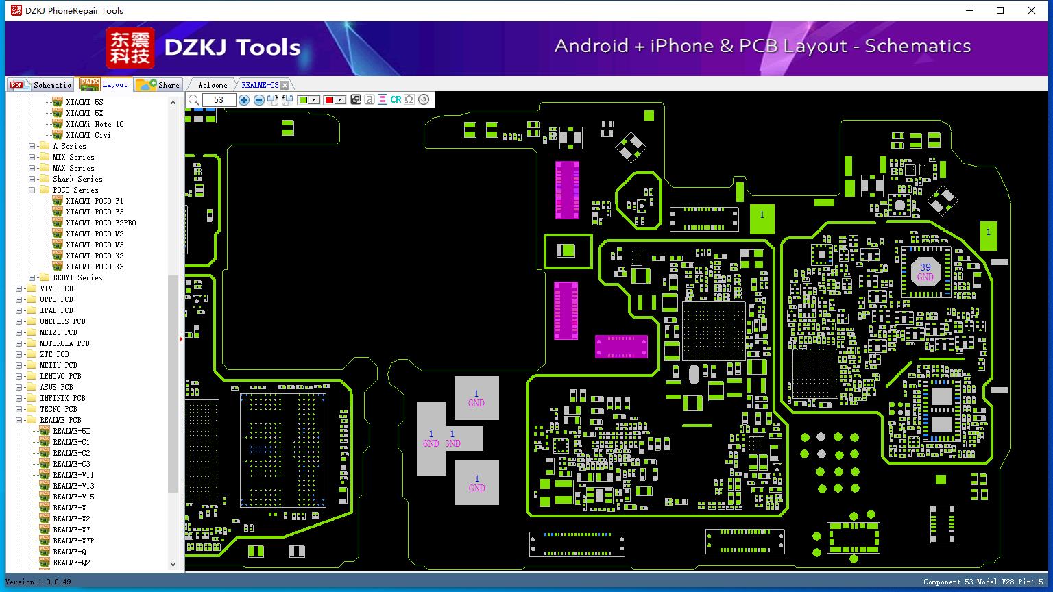Go to the Welcome document tab
Viewport: 1053px width, 592px height.
(x=213, y=85)
